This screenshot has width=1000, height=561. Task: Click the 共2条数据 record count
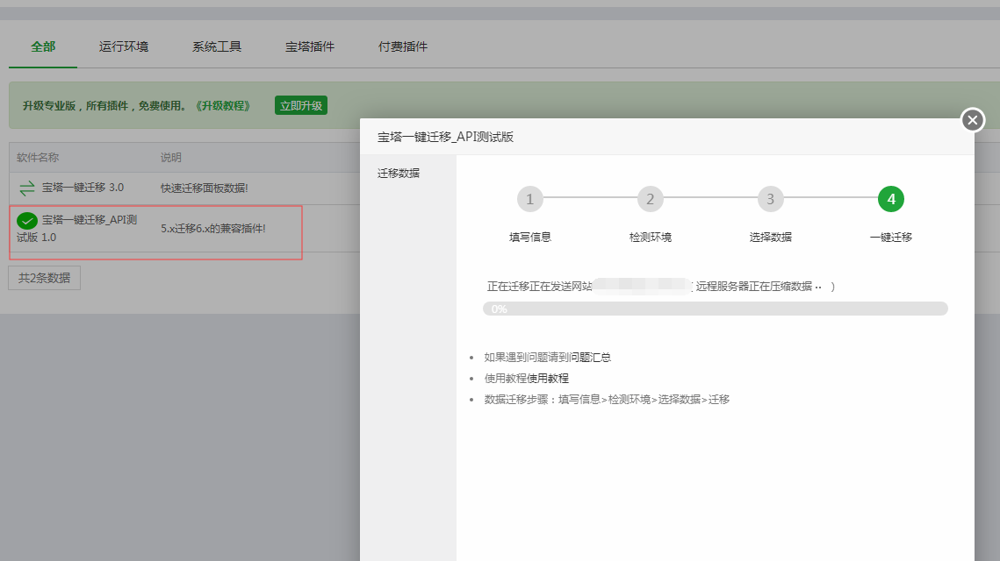coord(44,278)
